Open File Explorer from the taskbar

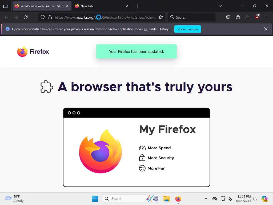[166, 199]
